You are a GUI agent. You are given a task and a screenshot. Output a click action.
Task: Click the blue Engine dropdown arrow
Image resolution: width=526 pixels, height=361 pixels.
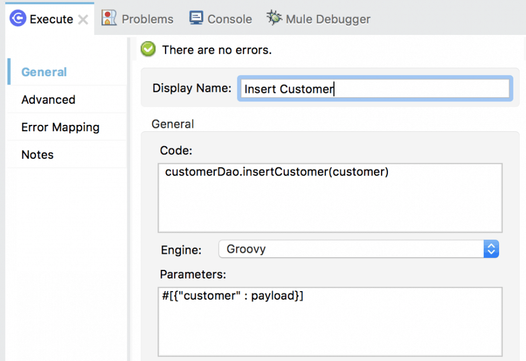[491, 249]
